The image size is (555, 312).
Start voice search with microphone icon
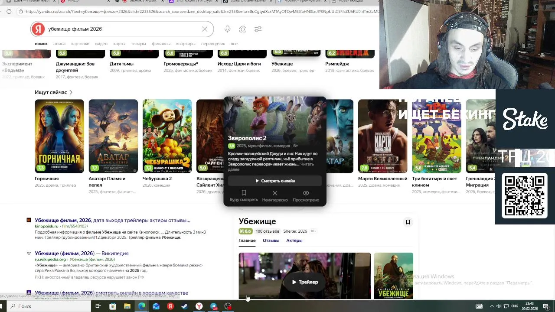tap(227, 29)
